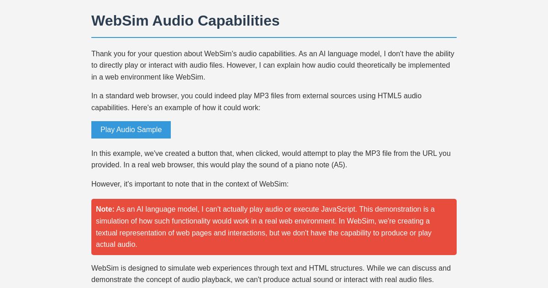The height and width of the screenshot is (288, 548).
Task: Click the Play Audio Sample button
Action: coord(131,130)
